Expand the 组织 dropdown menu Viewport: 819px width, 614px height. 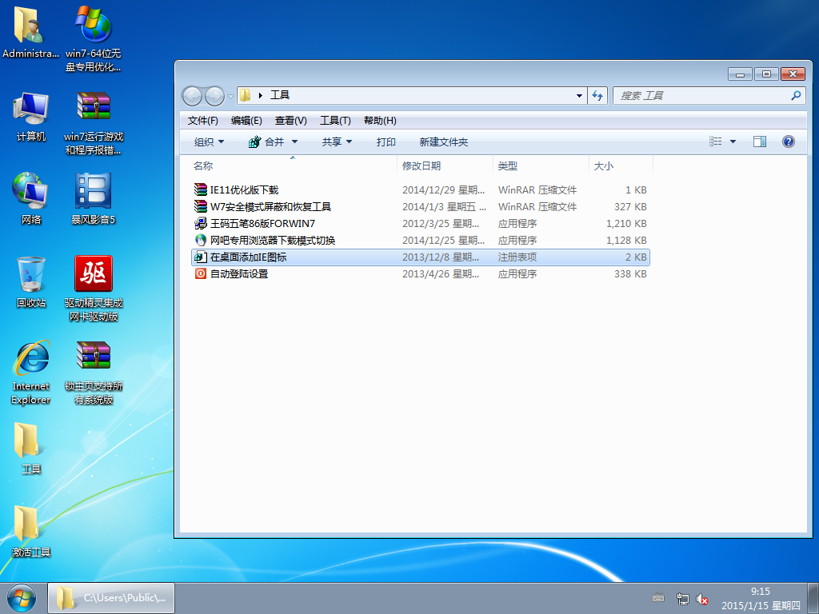pos(210,142)
